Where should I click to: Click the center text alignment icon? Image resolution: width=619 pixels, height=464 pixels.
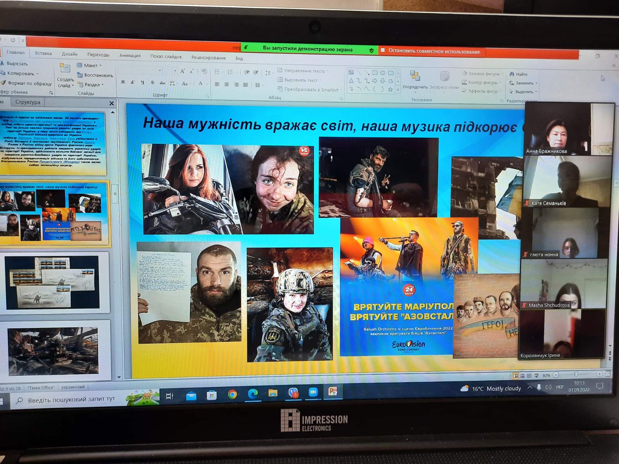[x=227, y=84]
